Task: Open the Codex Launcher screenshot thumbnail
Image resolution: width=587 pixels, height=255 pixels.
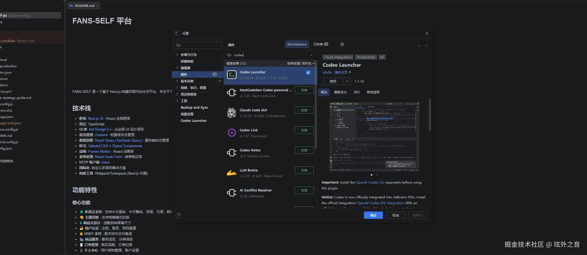Action: pyautogui.click(x=374, y=137)
